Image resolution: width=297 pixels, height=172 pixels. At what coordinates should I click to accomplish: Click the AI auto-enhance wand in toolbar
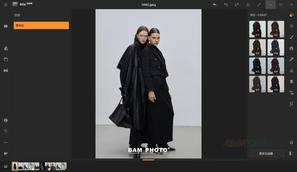tap(247, 5)
